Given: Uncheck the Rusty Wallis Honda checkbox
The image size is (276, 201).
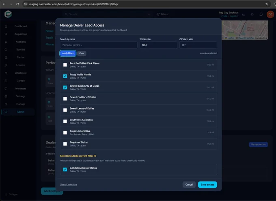Looking at the screenshot, I should click(x=65, y=76).
